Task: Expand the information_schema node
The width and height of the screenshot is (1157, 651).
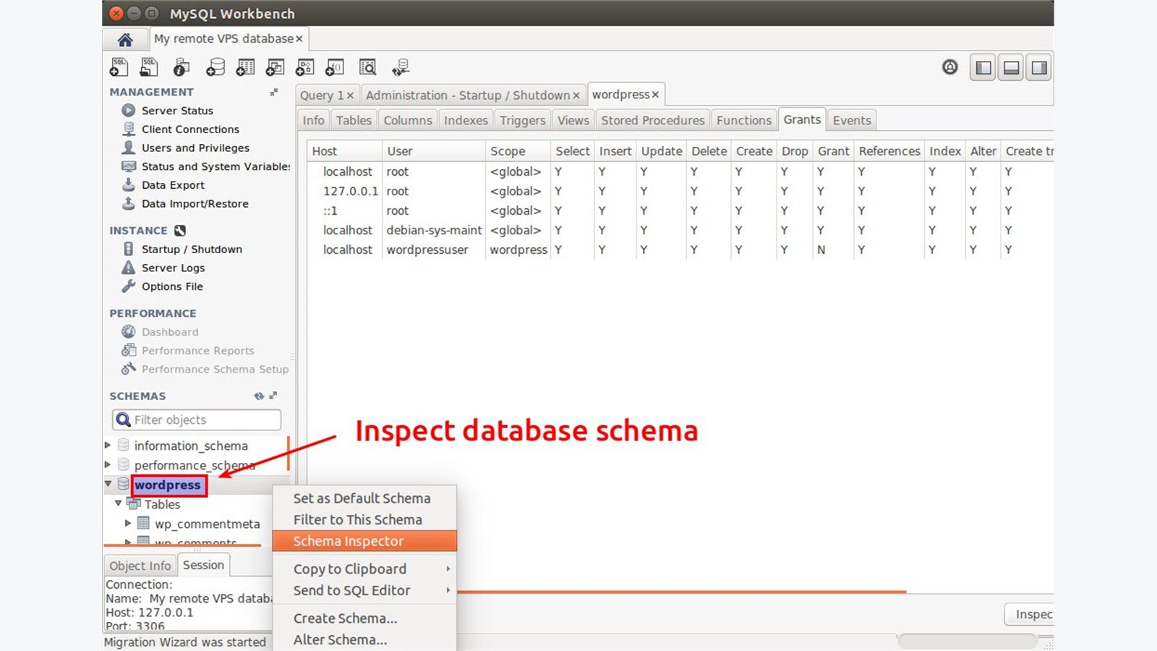Action: coord(108,445)
